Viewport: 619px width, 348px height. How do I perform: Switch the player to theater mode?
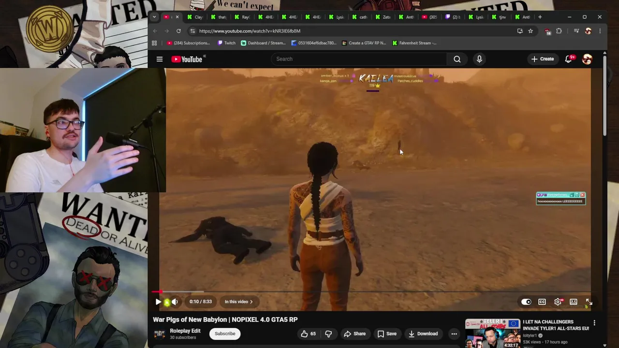(573, 302)
